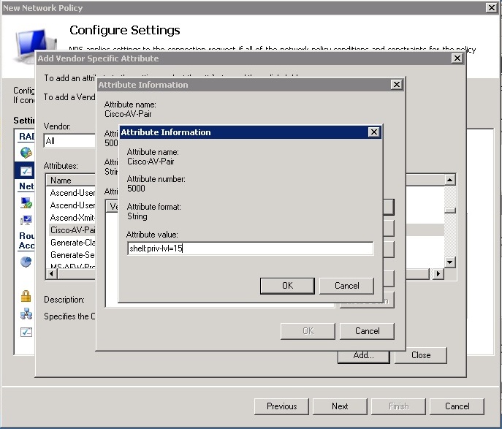Click the lock icon in settings list

(x=26, y=296)
